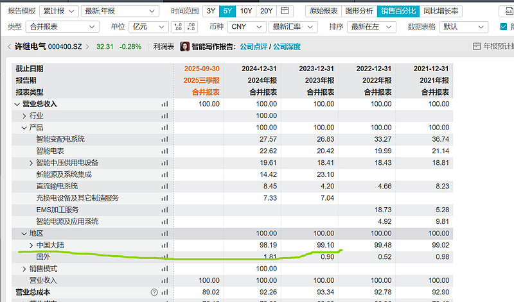
Task: Select the 10Y time range option
Action: tap(246, 11)
